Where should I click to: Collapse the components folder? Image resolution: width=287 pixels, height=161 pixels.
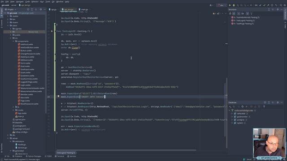click(x=13, y=41)
